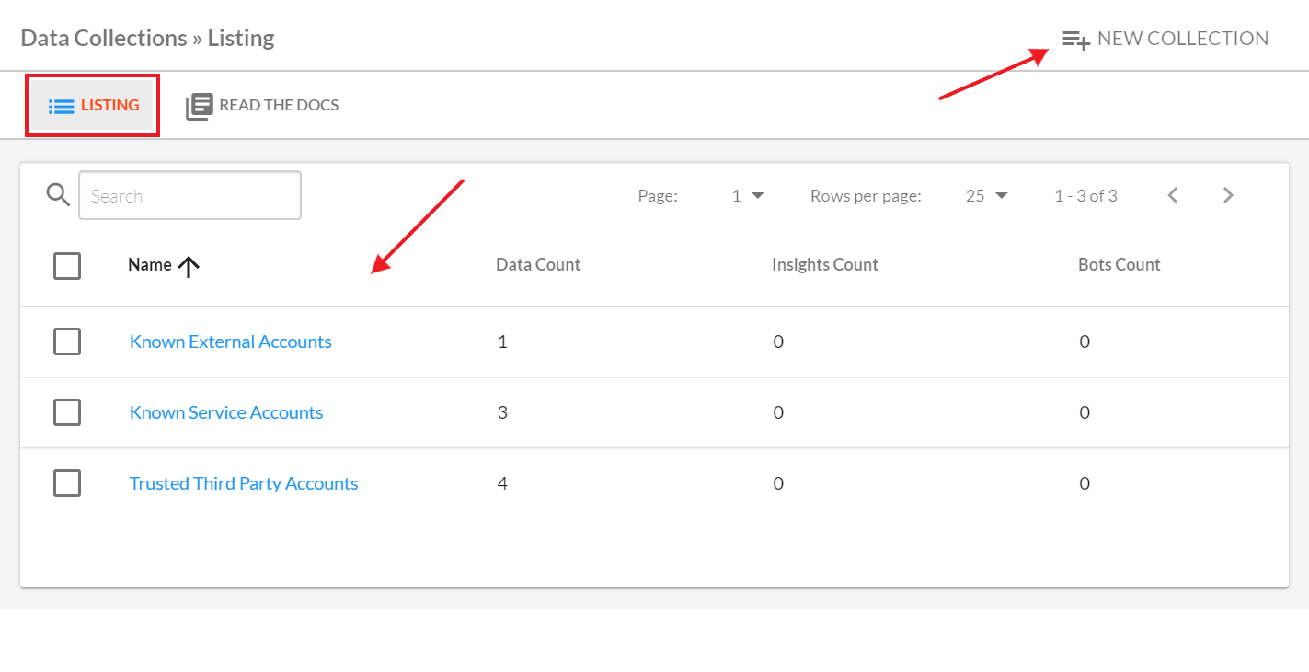This screenshot has height=672, width=1309.
Task: Switch to the Listing tab
Action: [x=93, y=106]
